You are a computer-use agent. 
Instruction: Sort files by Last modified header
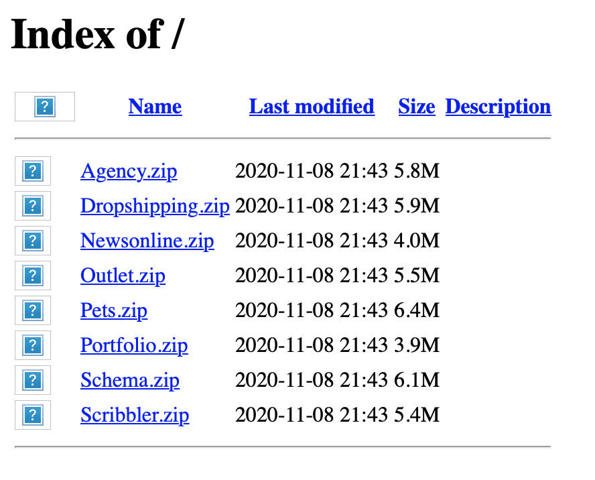pyautogui.click(x=312, y=107)
